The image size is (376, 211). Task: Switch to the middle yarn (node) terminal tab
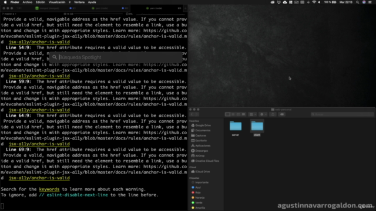[99, 8]
